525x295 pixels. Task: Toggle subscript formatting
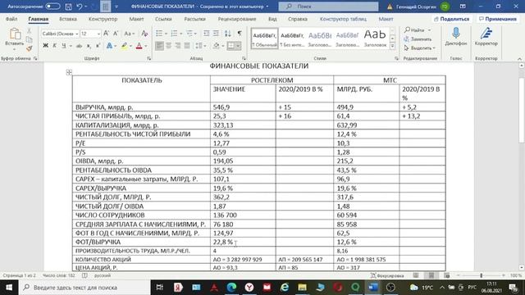point(89,46)
